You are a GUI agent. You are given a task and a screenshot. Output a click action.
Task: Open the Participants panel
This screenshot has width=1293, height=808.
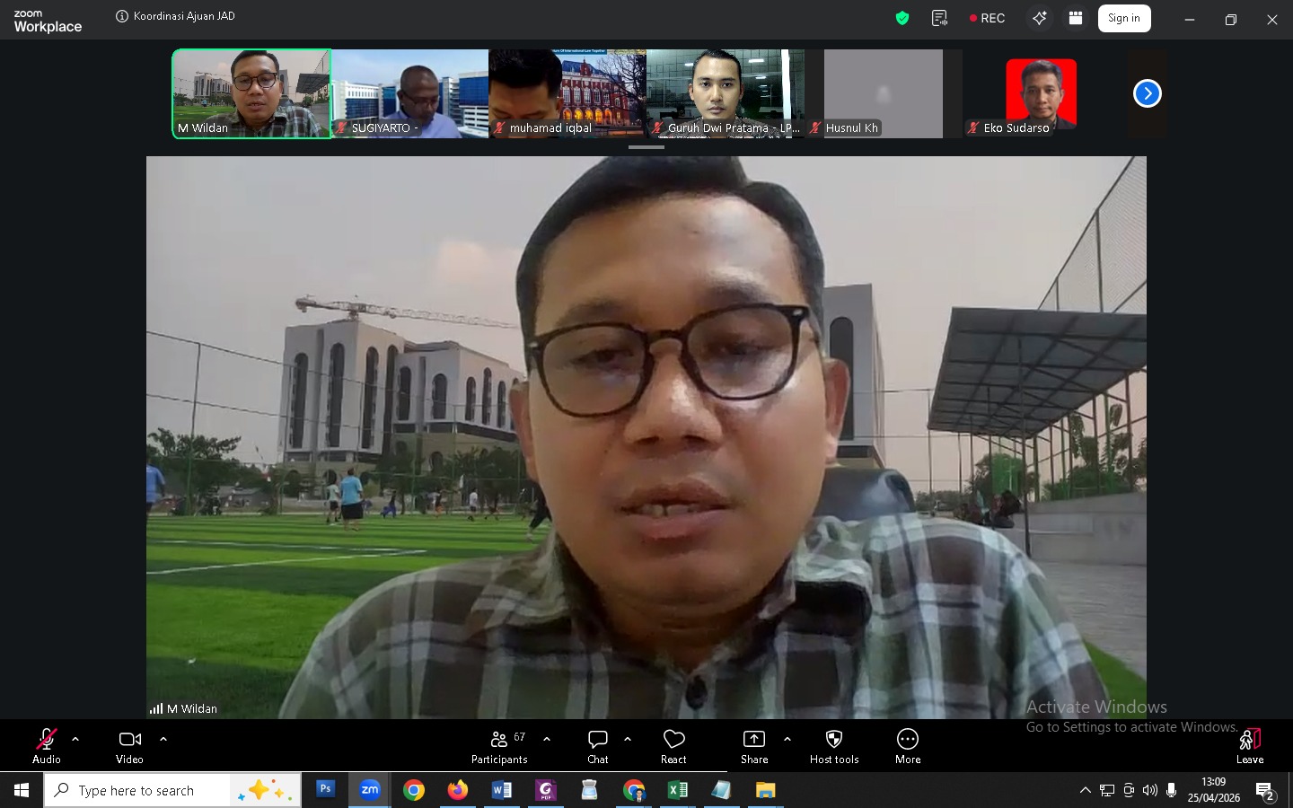pyautogui.click(x=500, y=745)
